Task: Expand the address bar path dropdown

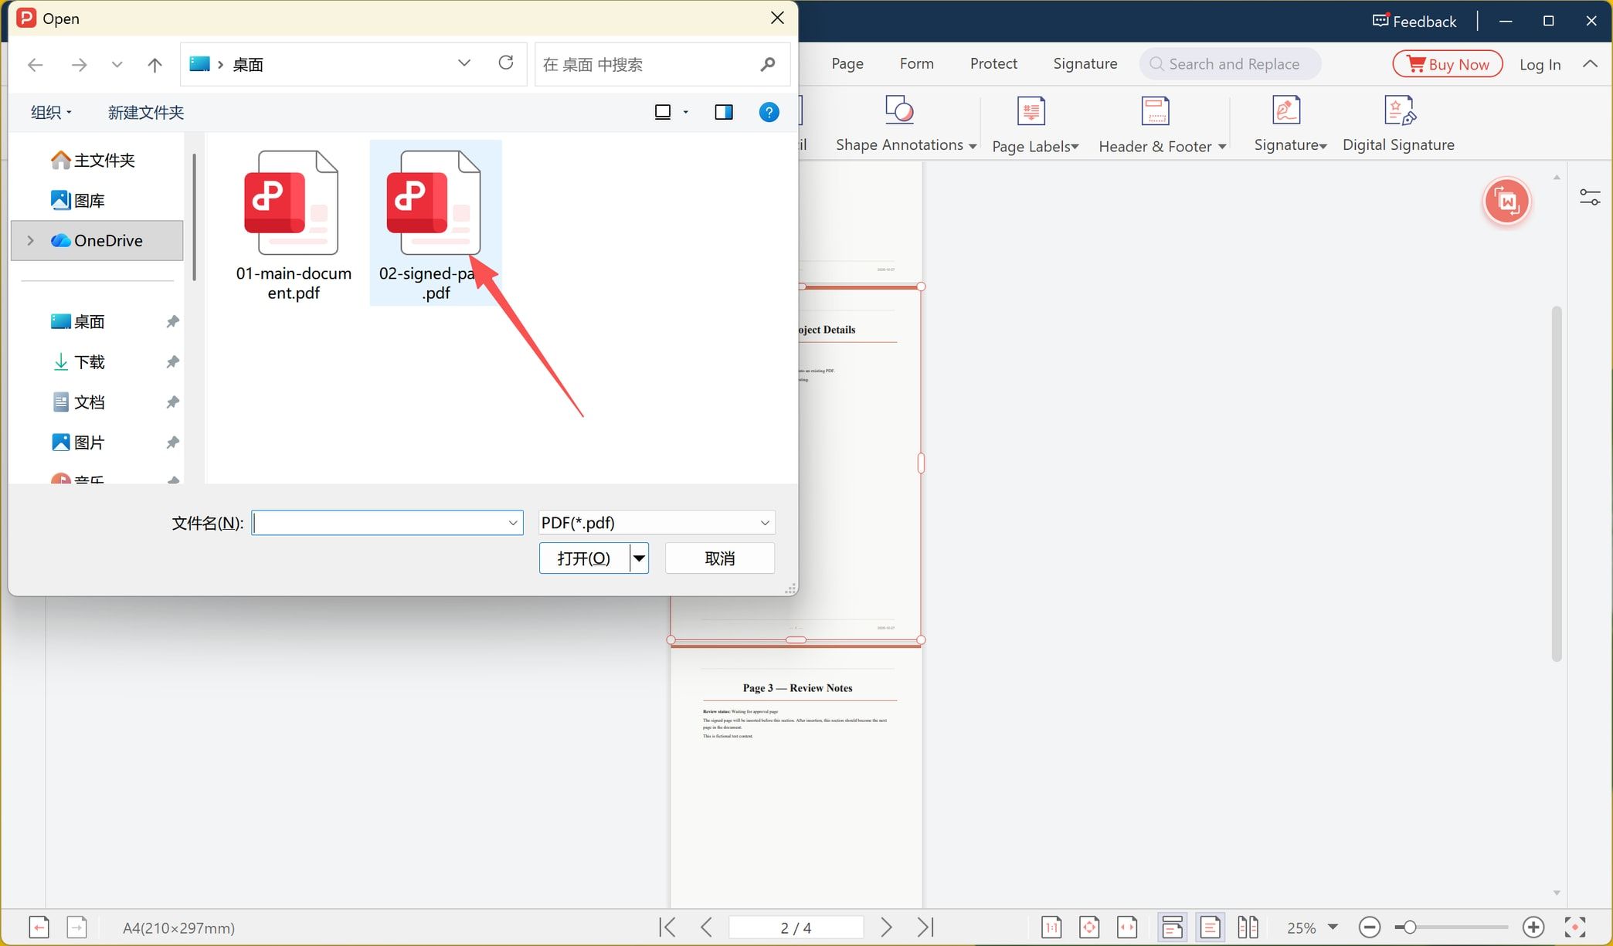Action: [464, 63]
